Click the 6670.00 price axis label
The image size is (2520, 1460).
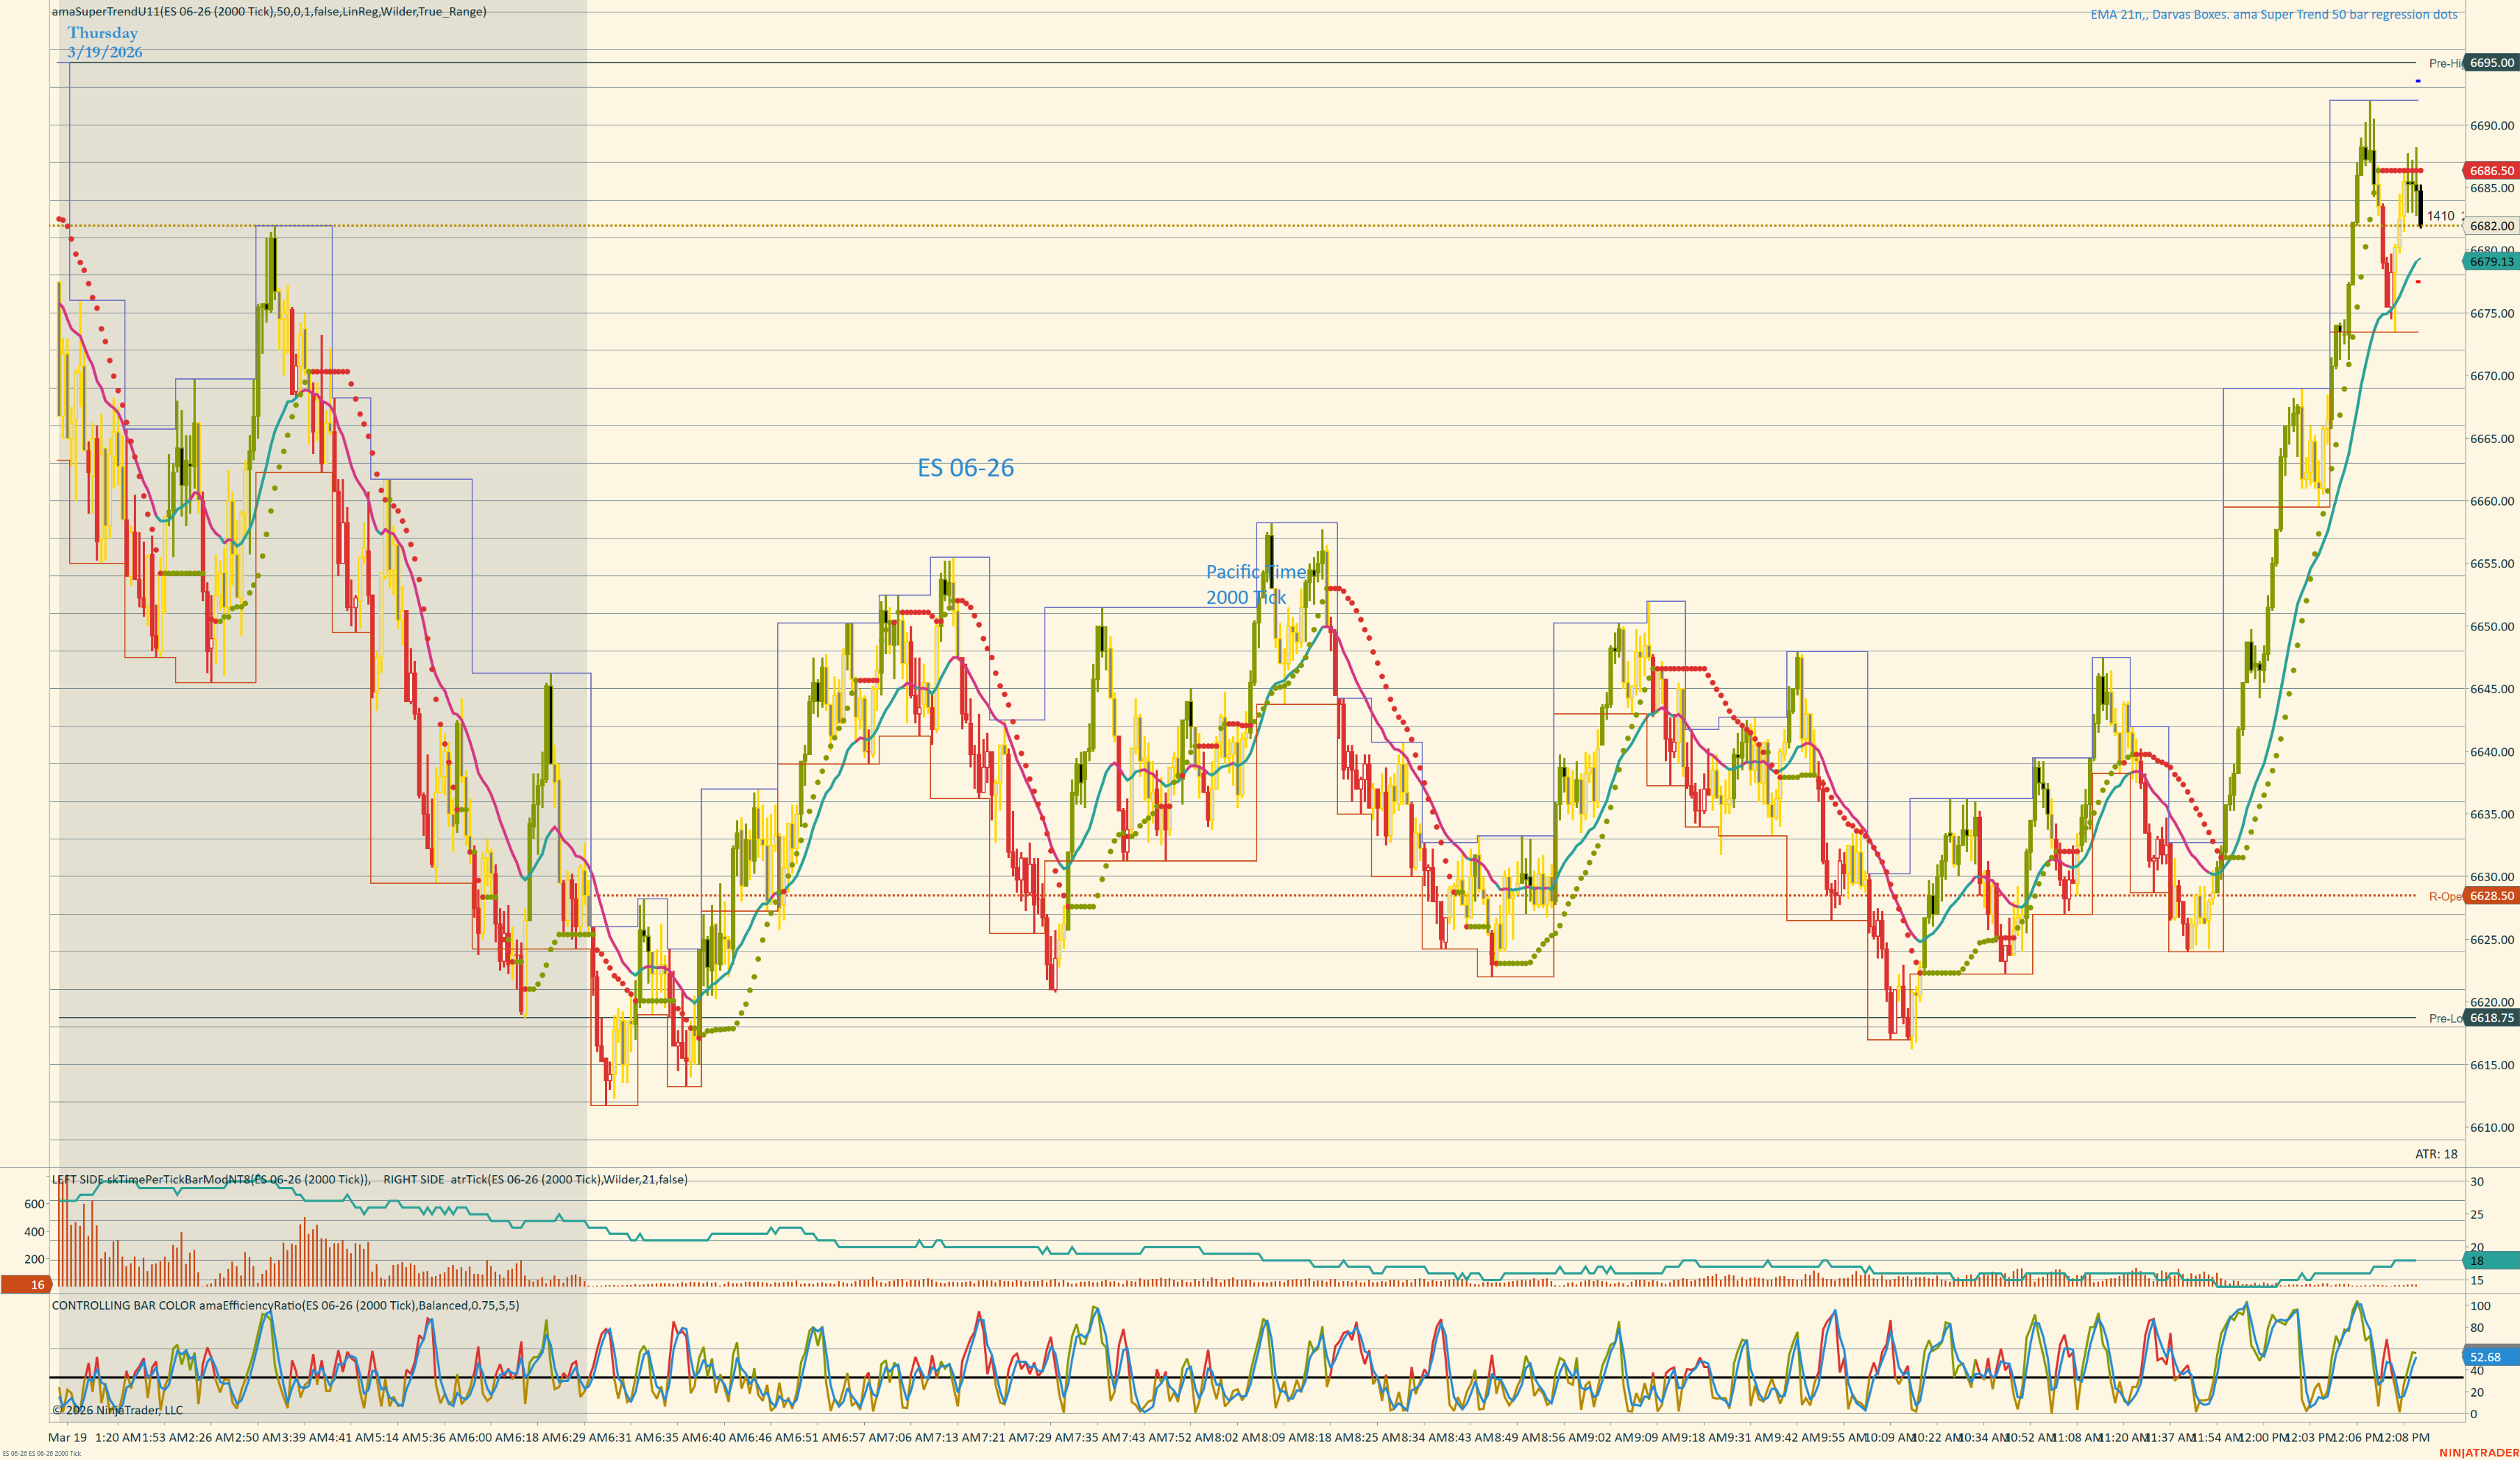tap(2492, 375)
